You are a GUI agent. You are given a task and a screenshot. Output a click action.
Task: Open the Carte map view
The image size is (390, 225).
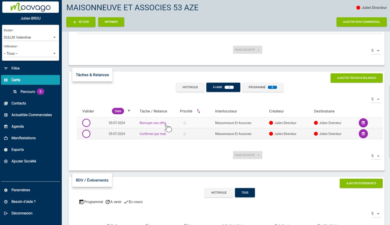pyautogui.click(x=31, y=80)
